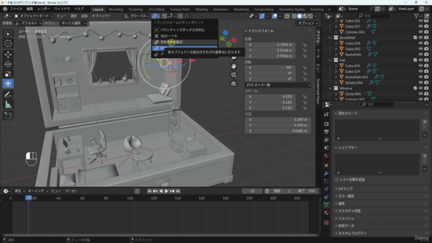
Task: Toggle BookShelf collection exclude checkbox
Action: 415,38
